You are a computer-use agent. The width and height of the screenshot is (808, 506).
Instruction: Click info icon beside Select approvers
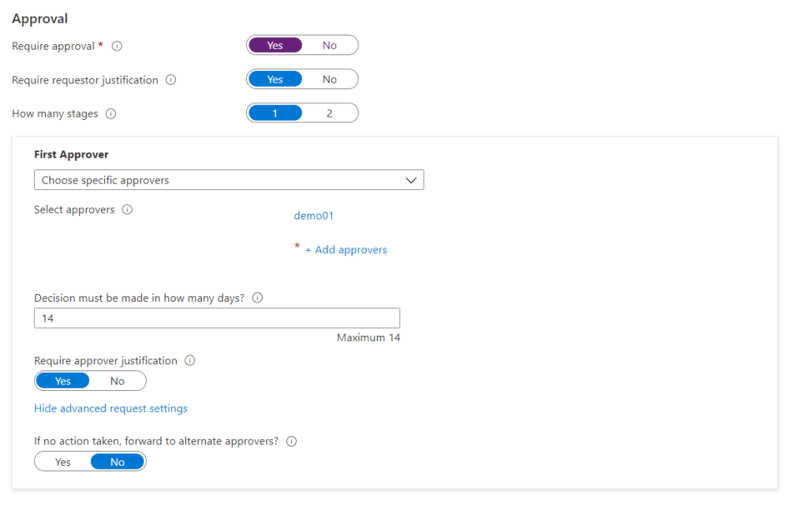127,210
